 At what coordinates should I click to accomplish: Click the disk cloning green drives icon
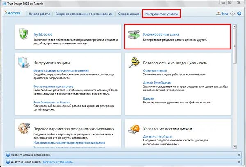(x=134, y=35)
